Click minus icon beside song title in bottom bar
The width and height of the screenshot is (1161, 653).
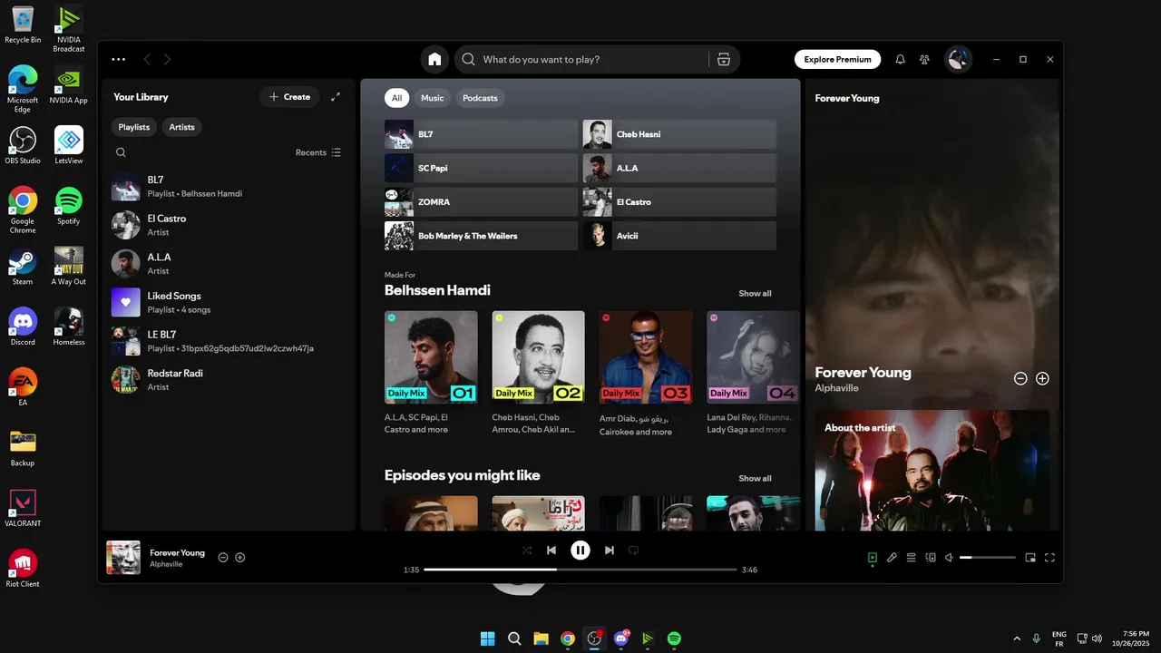pos(223,557)
